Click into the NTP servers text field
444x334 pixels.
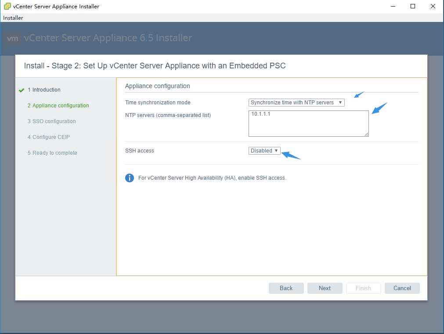308,124
